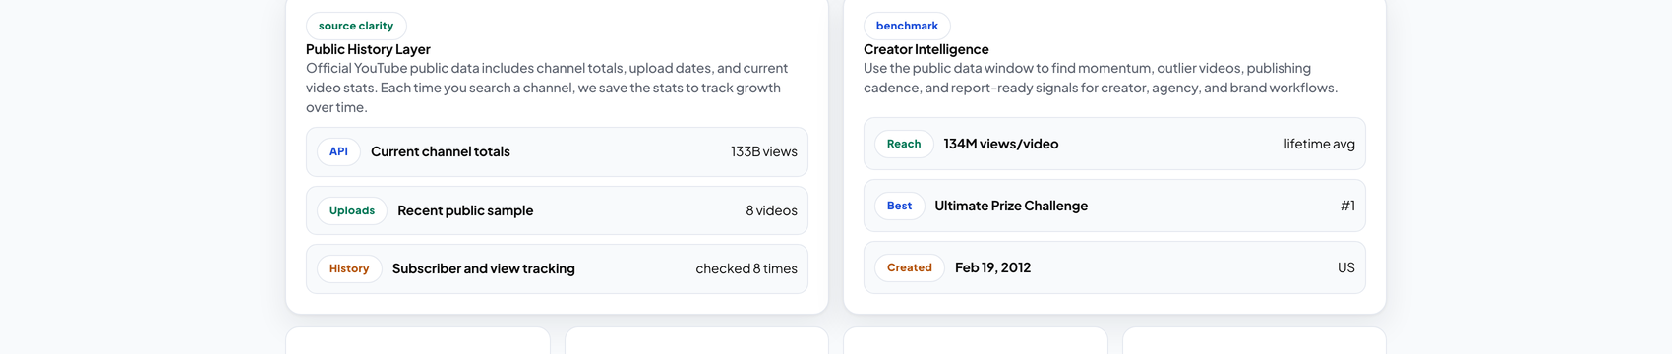Click the 'Best' tag pill
The image size is (1672, 354).
click(899, 206)
